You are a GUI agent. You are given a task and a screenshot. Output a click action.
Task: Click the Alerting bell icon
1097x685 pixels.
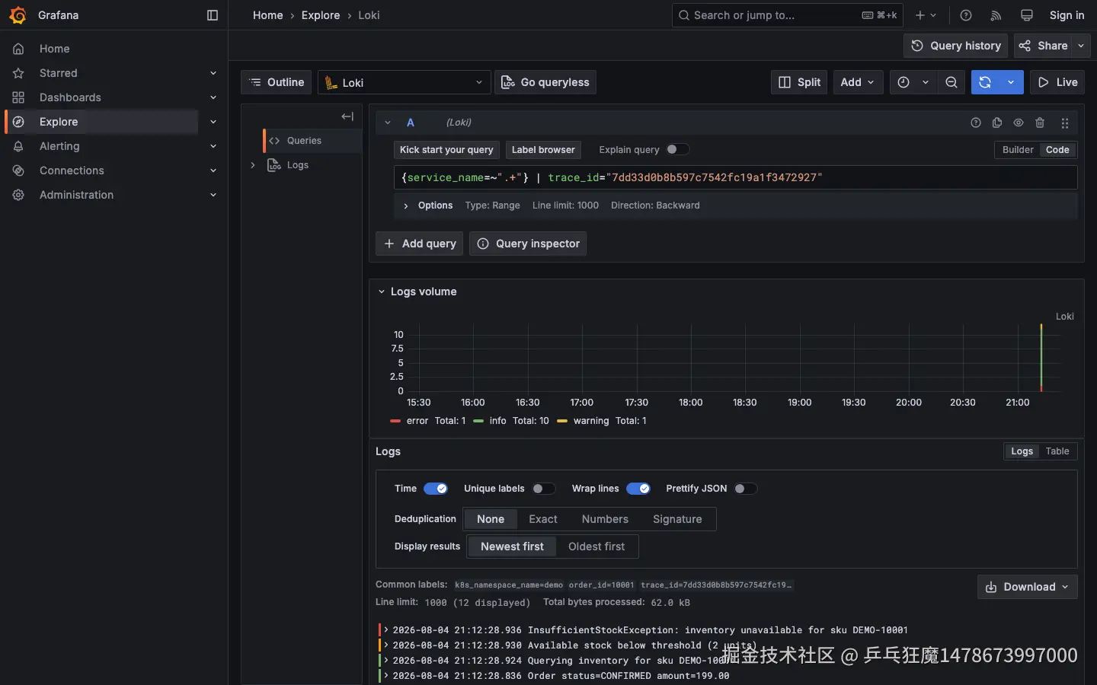19,146
